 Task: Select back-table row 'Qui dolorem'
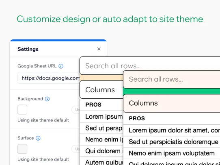(101, 151)
